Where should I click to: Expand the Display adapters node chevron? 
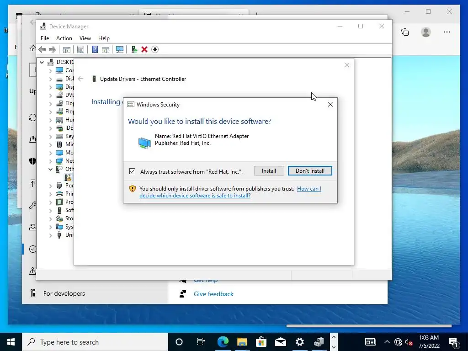point(50,87)
